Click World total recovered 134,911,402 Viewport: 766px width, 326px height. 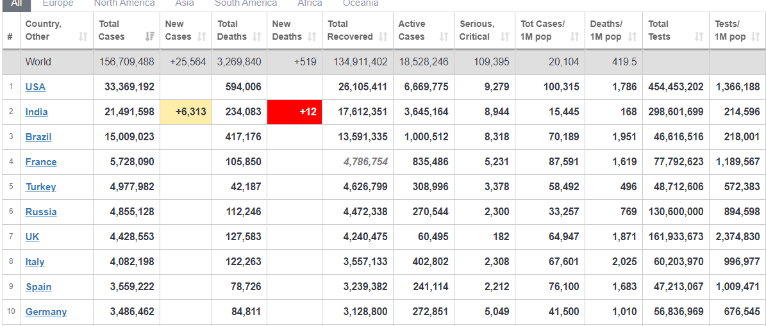click(x=360, y=62)
